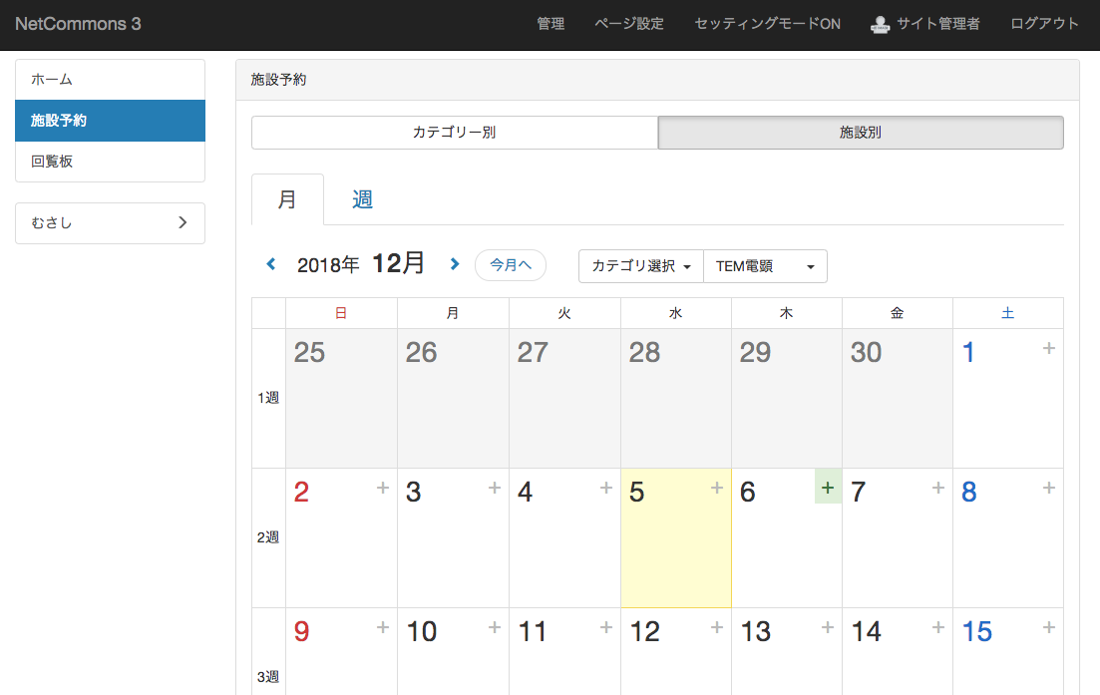Open ページ設定 from the top menu
The width and height of the screenshot is (1100, 695).
click(628, 23)
